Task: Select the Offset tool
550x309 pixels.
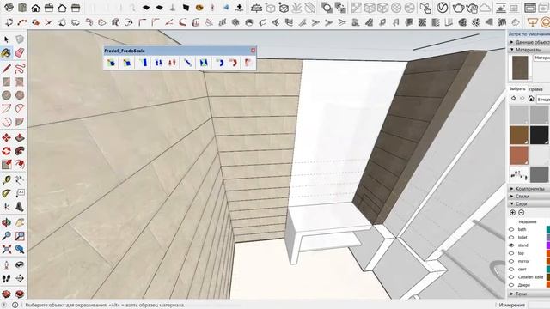Action: (x=20, y=164)
